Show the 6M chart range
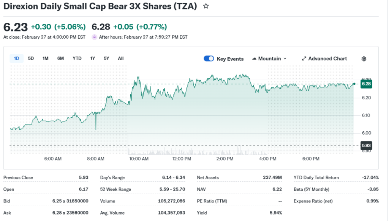 click(60, 58)
